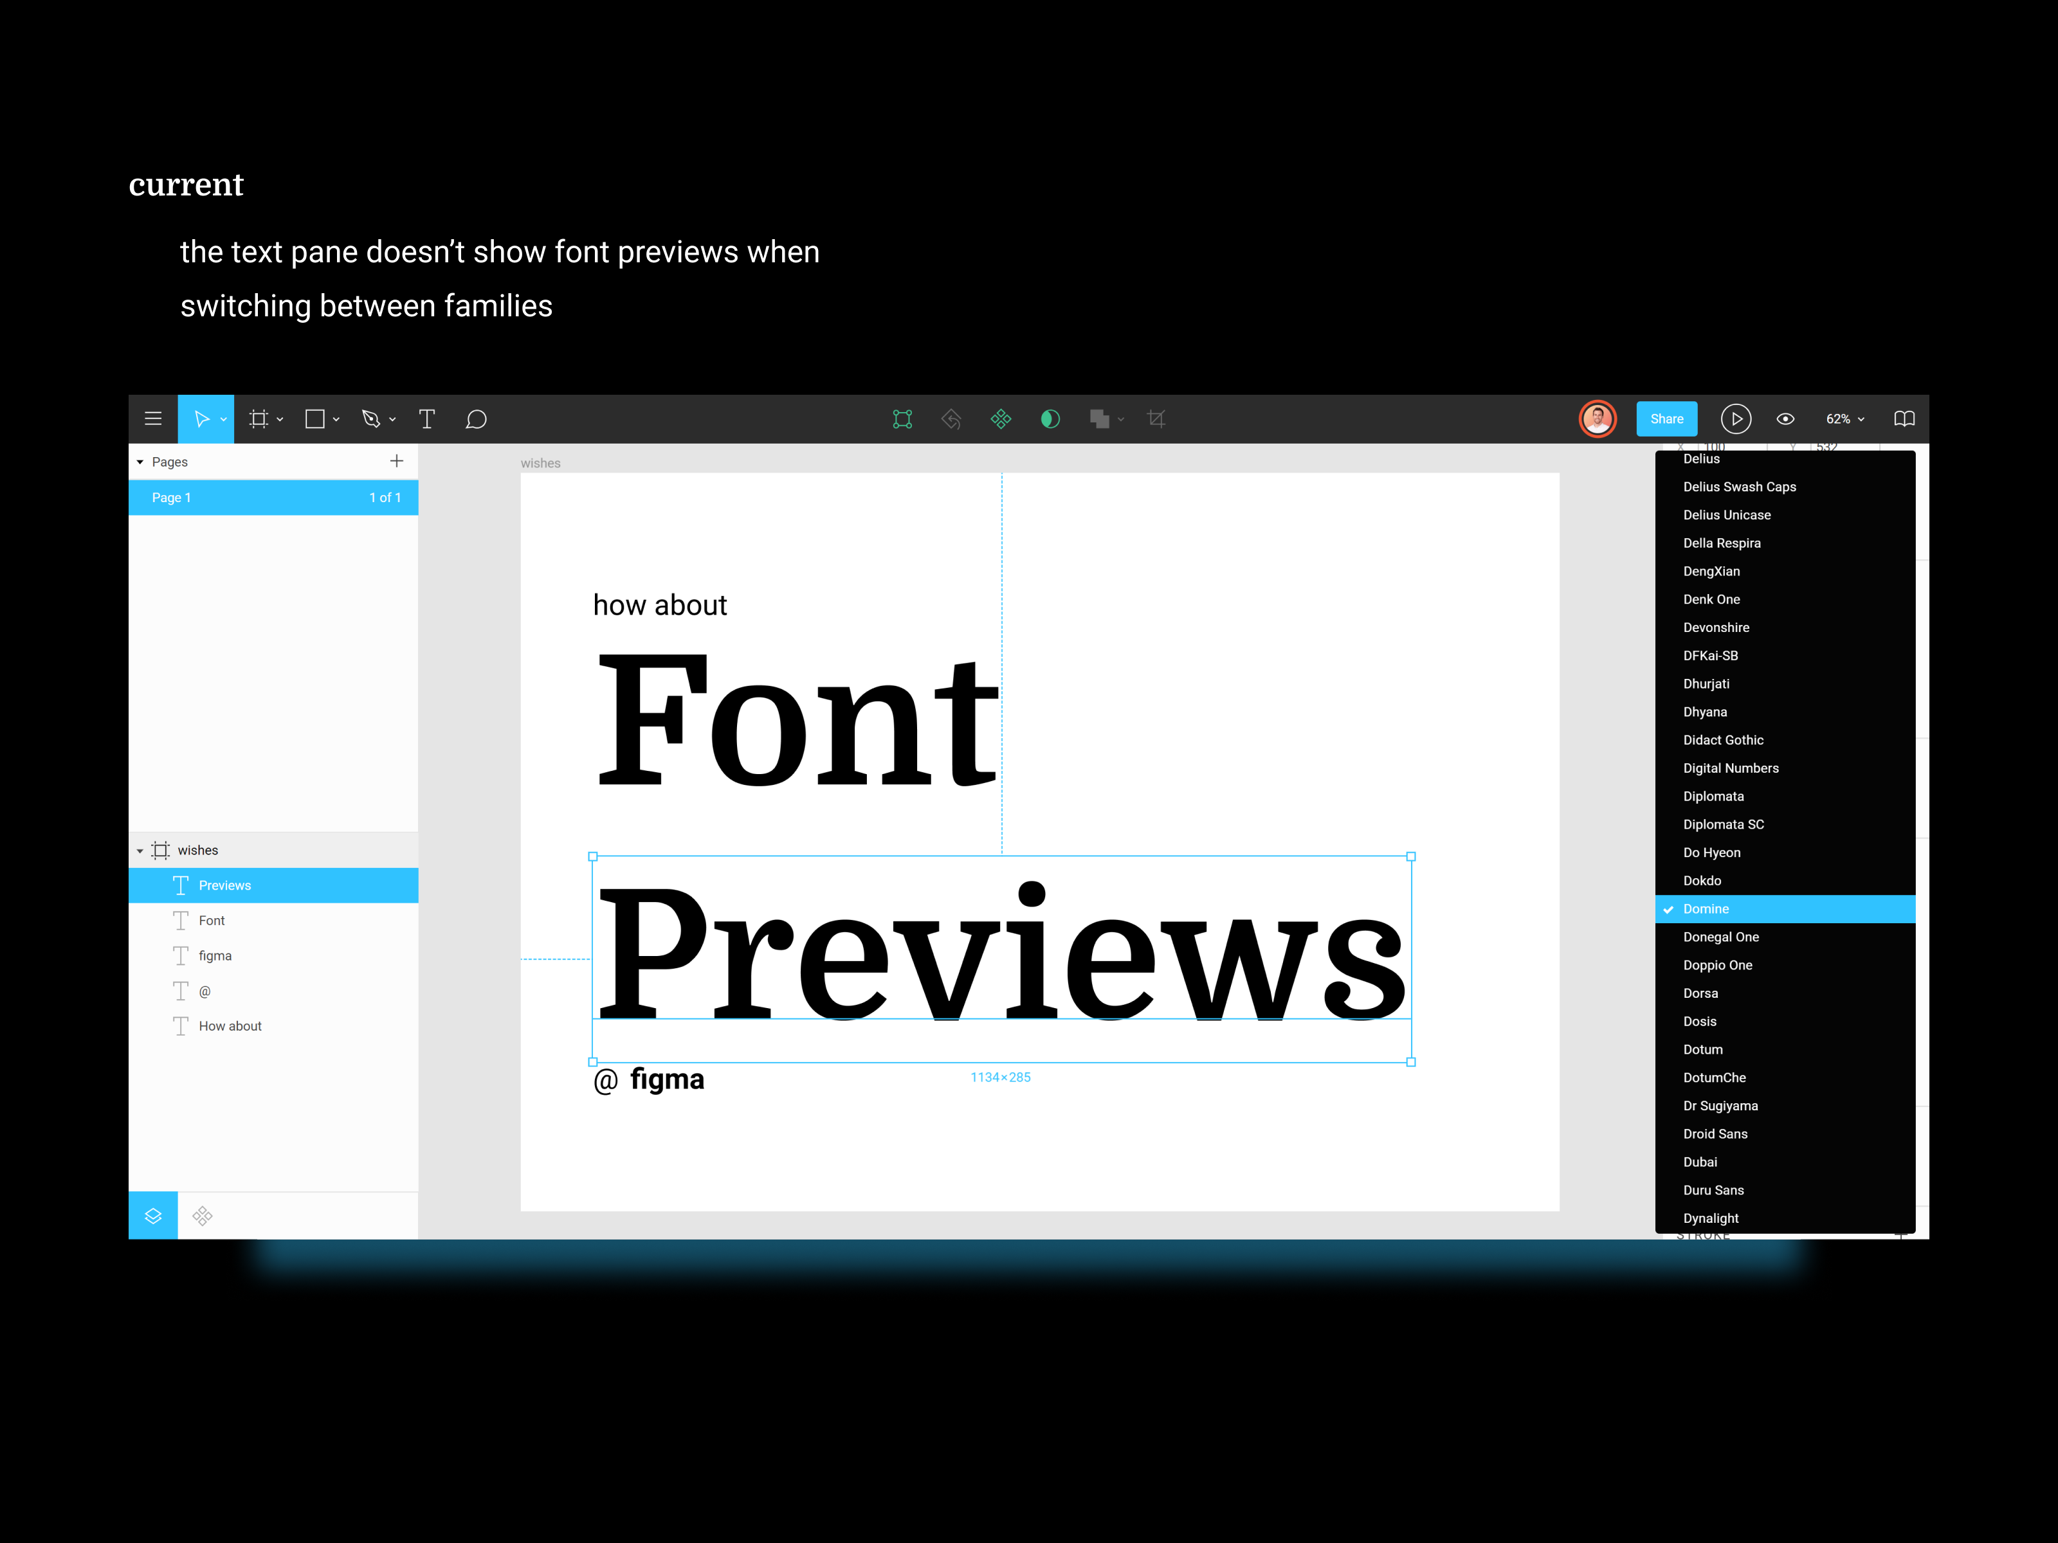Viewport: 2058px width, 1543px height.
Task: Select the Text tool in toolbar
Action: pos(426,418)
